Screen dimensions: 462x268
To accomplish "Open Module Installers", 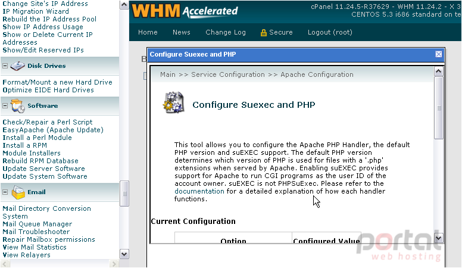I will click(32, 153).
